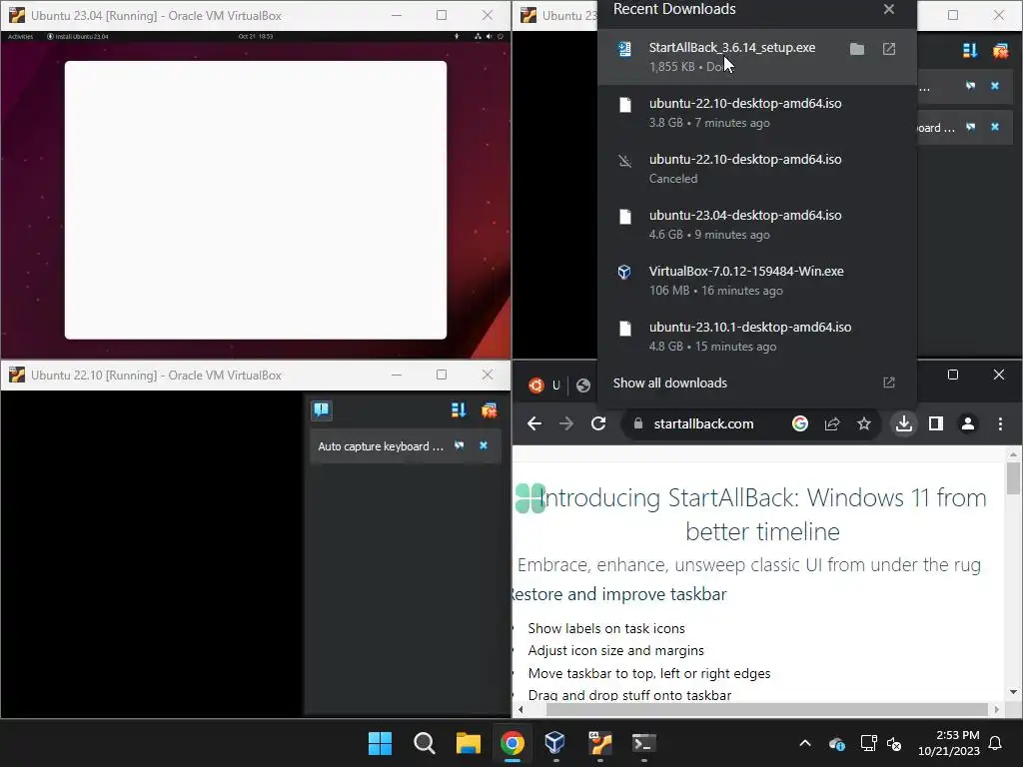Viewport: 1023px width, 767px height.
Task: Open File Explorer from taskbar
Action: coord(469,743)
